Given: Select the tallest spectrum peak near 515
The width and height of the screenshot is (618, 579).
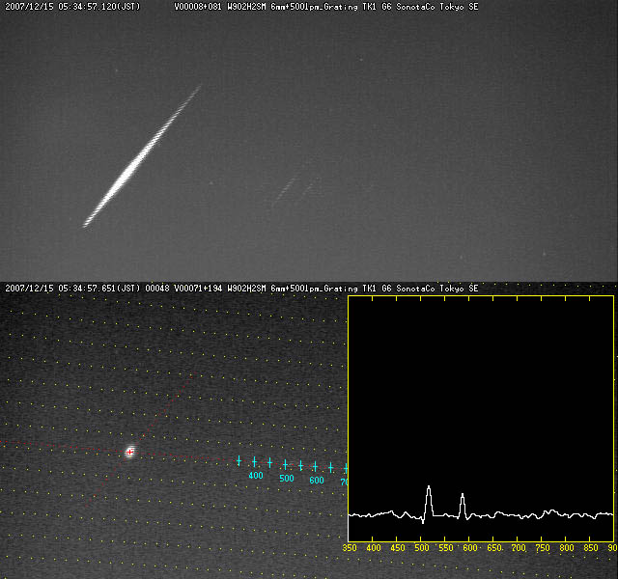Looking at the screenshot, I should [428, 490].
